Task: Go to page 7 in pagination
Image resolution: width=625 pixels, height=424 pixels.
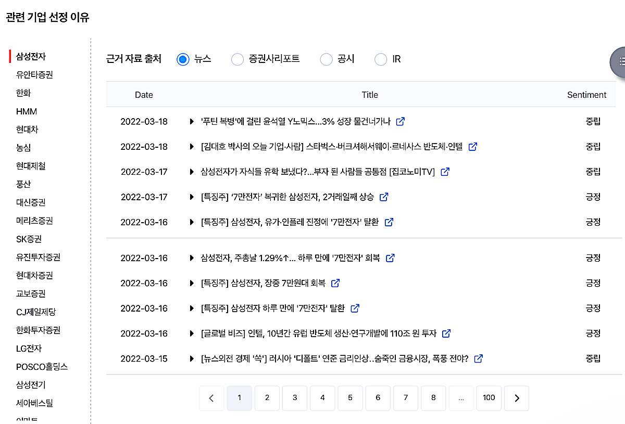Action: (x=406, y=398)
